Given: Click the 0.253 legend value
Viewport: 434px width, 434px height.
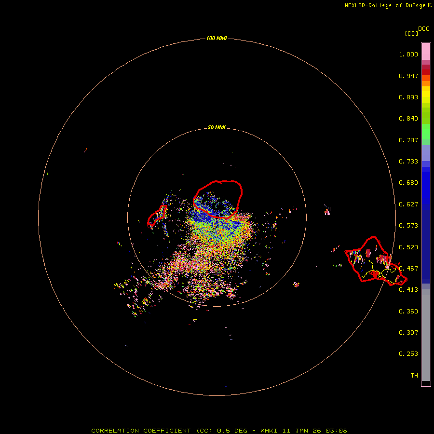Looking at the screenshot, I should (x=408, y=354).
